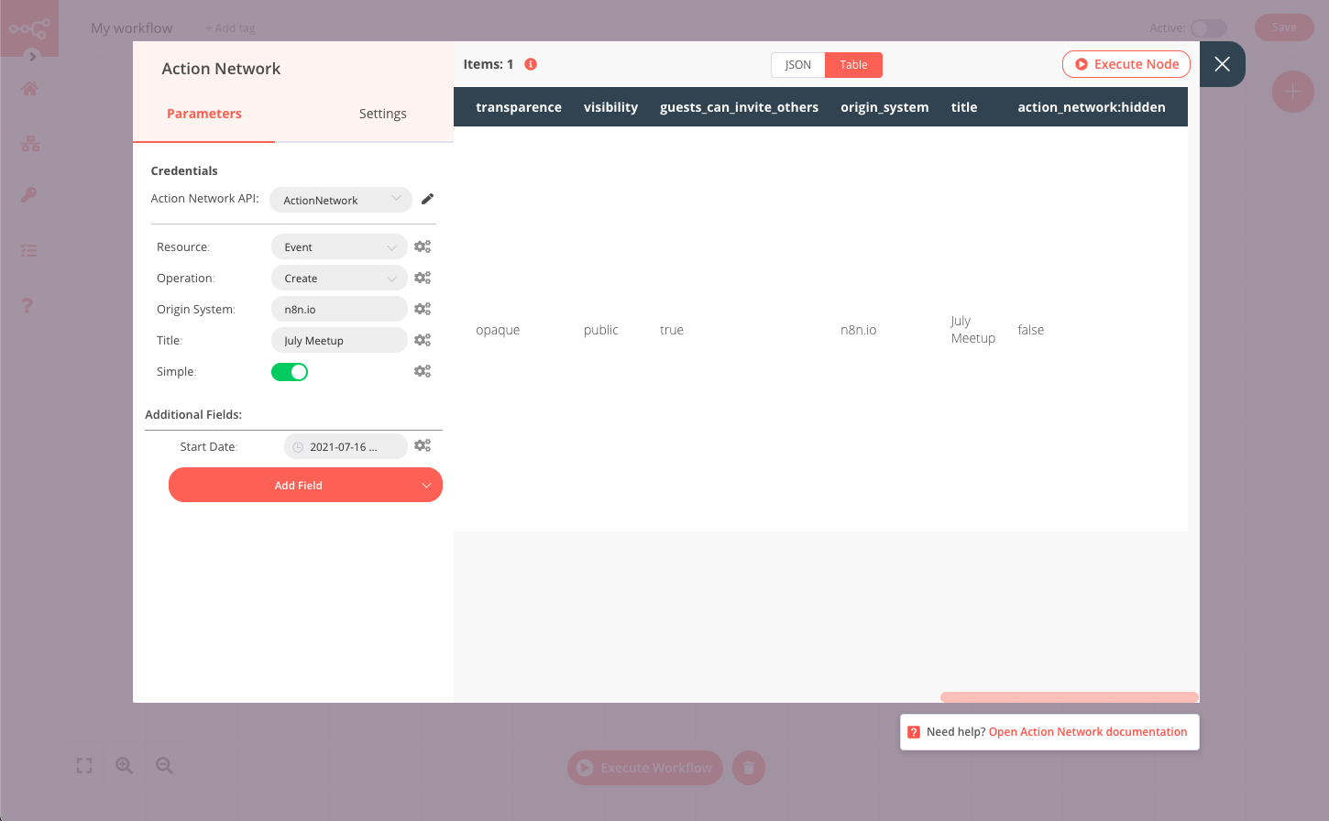The height and width of the screenshot is (821, 1329).
Task: Open the Home sidebar icon
Action: click(x=29, y=88)
